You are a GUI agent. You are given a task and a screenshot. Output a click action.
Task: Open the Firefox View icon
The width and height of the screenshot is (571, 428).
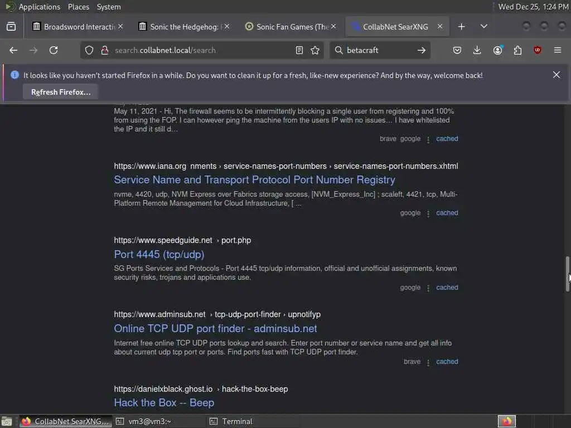[x=11, y=27]
